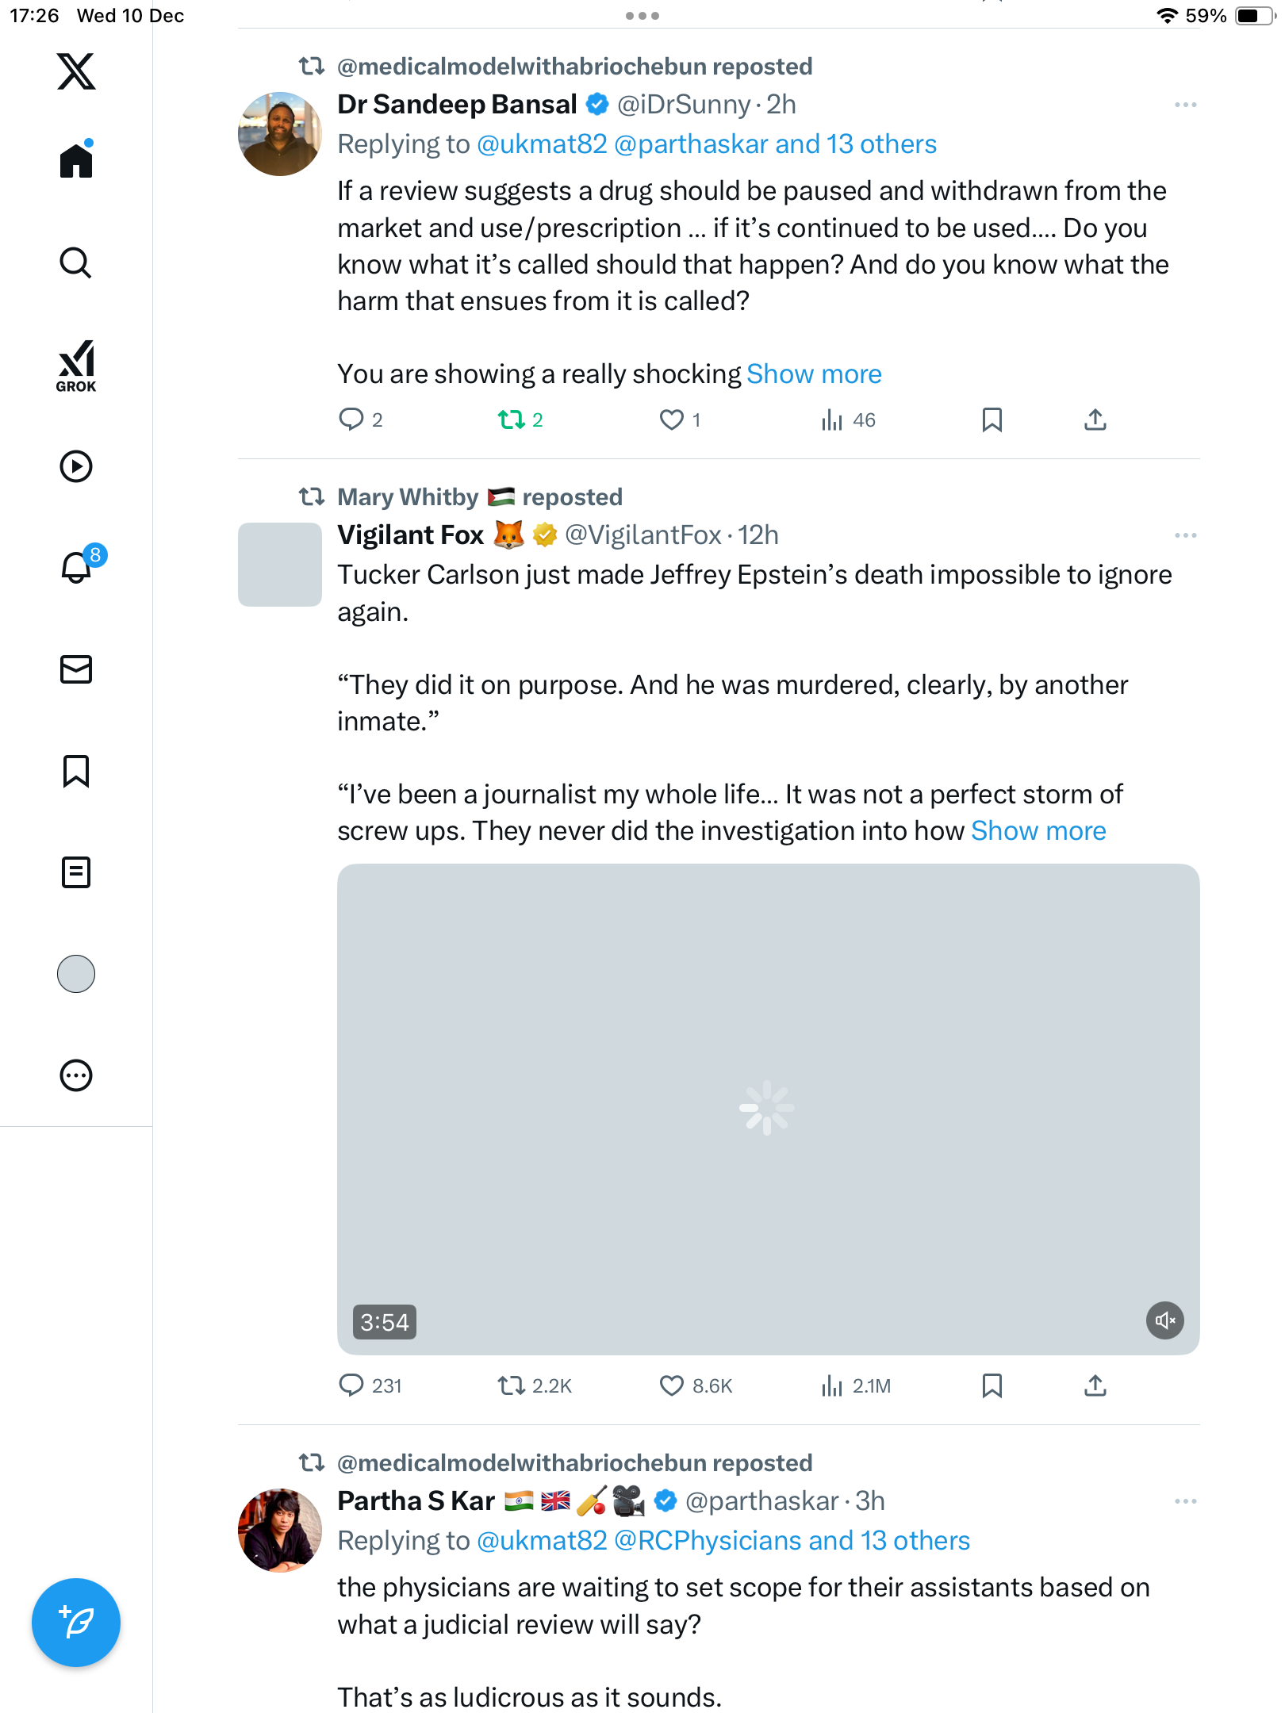Play the 3:54 Tucker Carlson video
This screenshot has height=1713, width=1285.
click(767, 1108)
